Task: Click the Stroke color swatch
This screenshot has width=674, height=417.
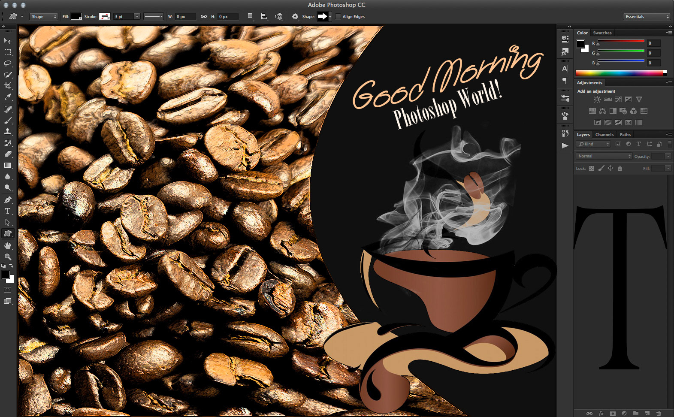Action: click(x=105, y=16)
